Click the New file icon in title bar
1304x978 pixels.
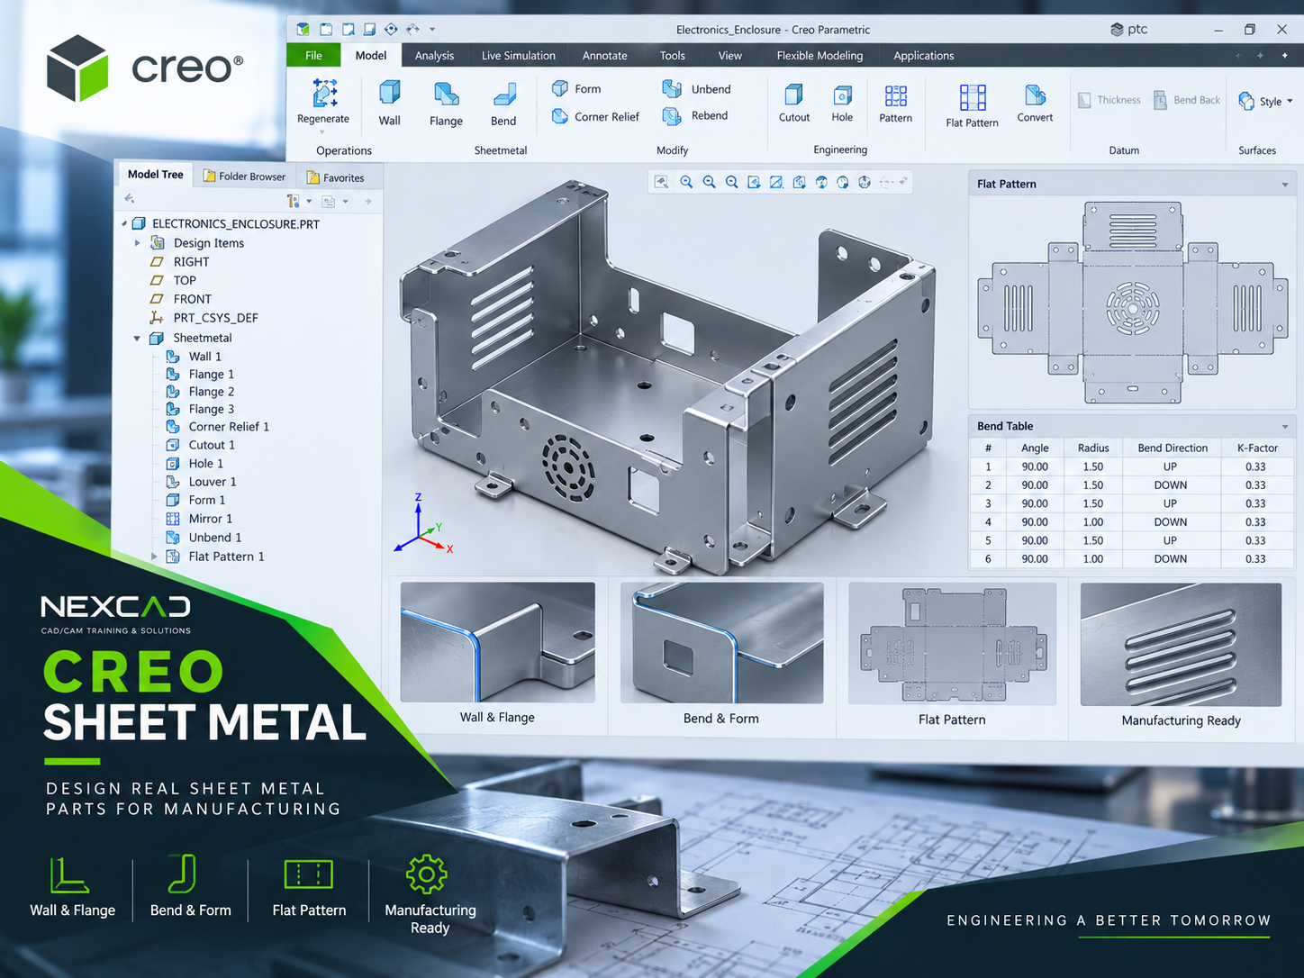(x=326, y=29)
